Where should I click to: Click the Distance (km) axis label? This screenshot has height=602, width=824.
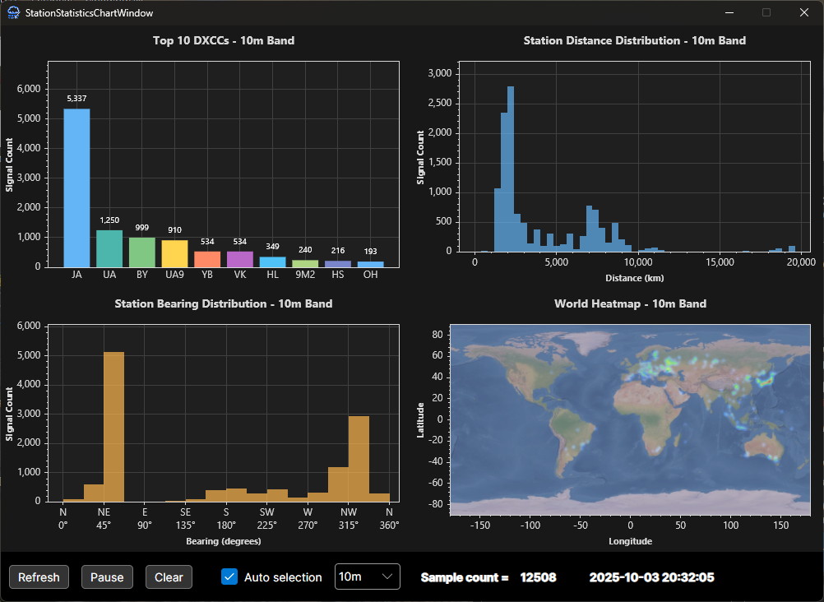(x=634, y=278)
